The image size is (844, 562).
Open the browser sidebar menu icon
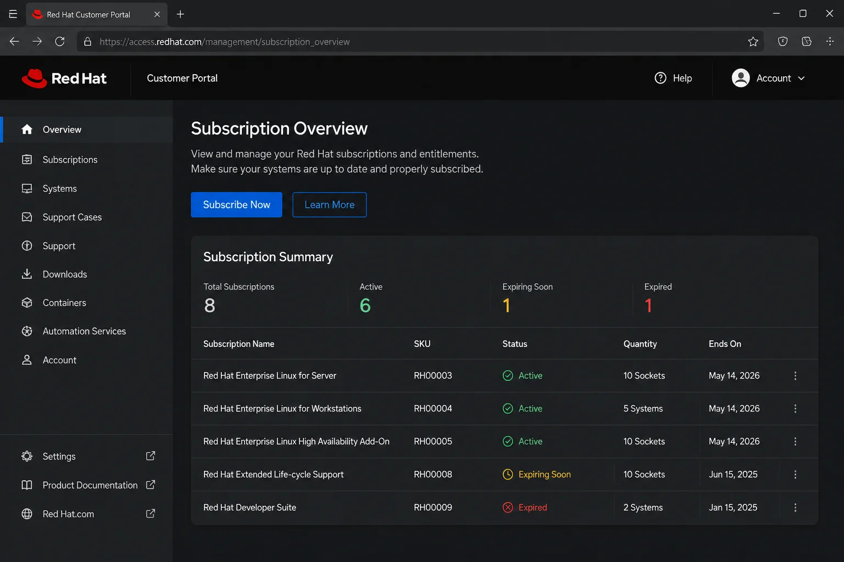click(13, 14)
